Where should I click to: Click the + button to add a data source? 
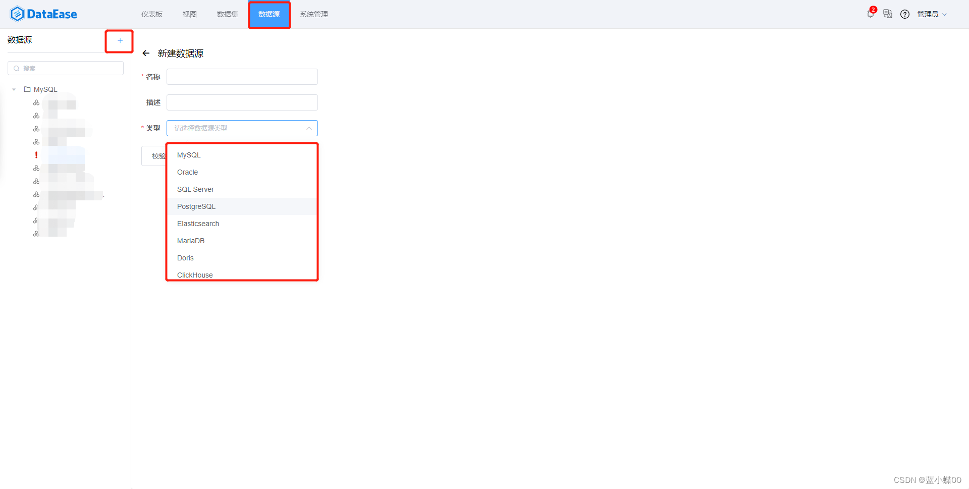coord(119,40)
